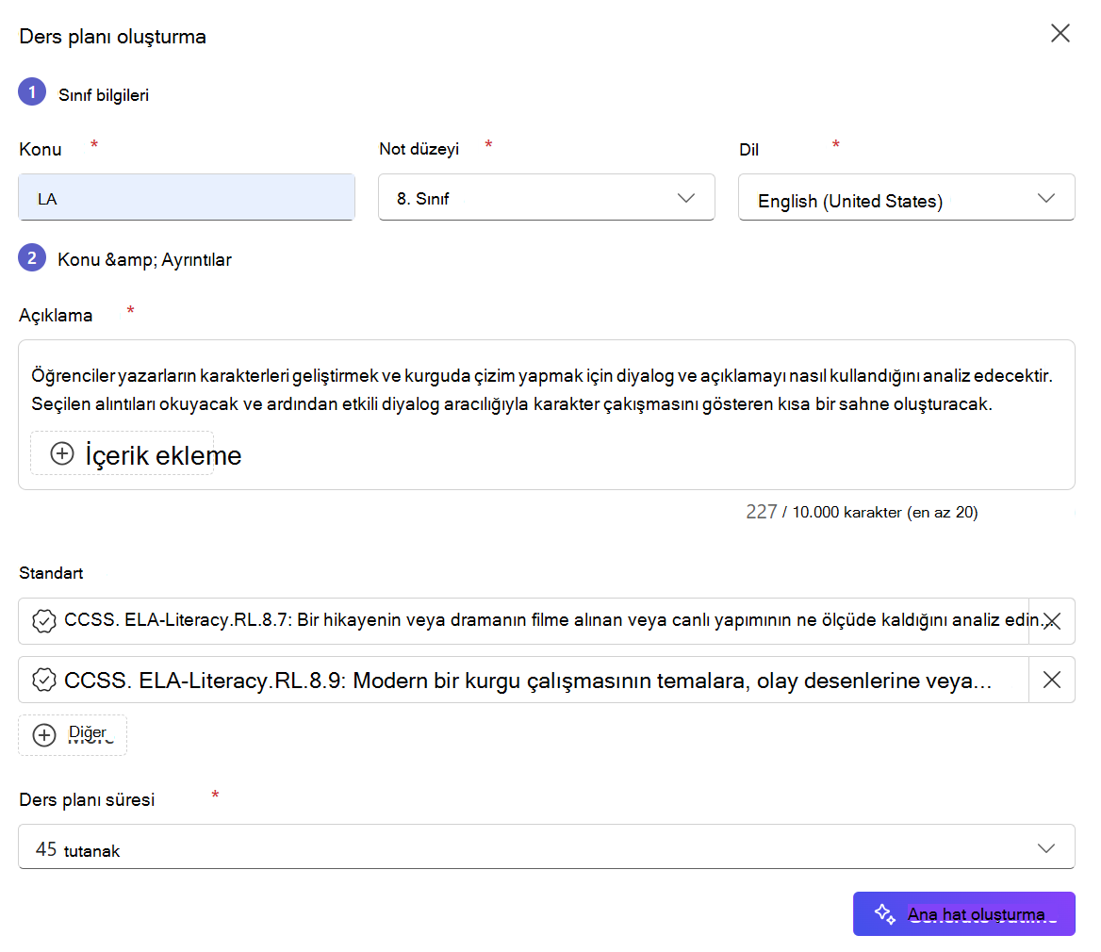
Task: Click the Diğer button to add more standards
Action: click(73, 735)
